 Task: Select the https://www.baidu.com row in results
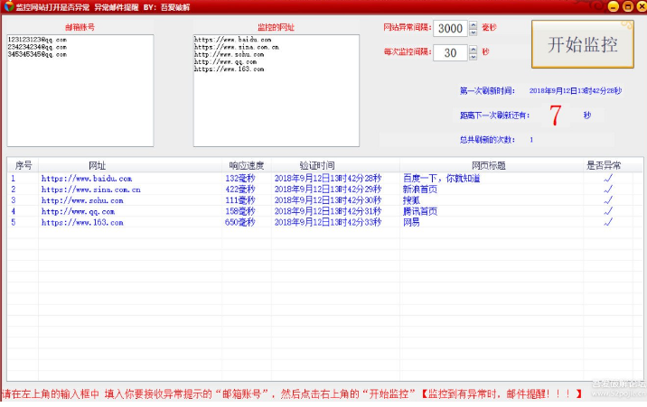tap(86, 179)
